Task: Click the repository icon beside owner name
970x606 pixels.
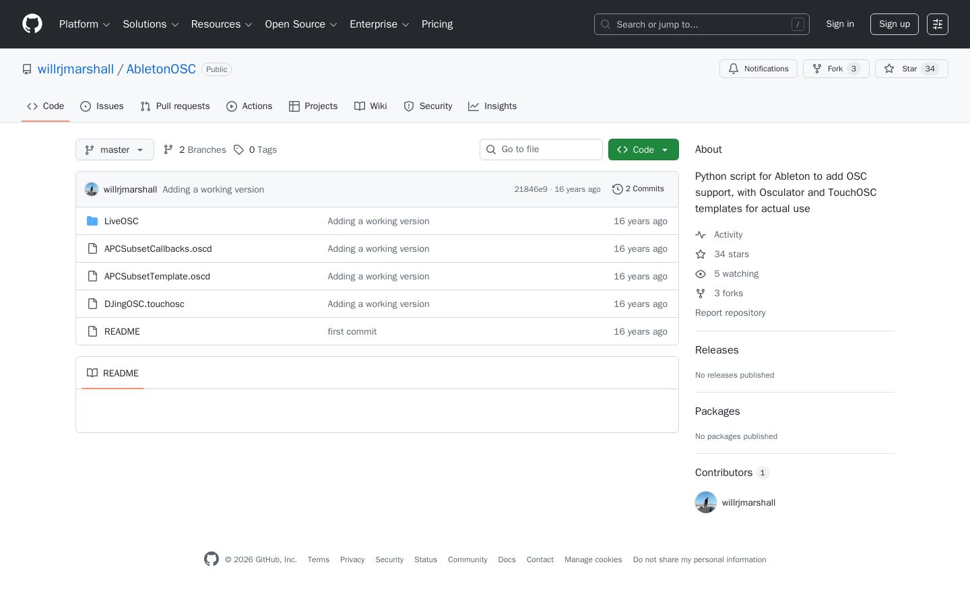Action: (27, 69)
